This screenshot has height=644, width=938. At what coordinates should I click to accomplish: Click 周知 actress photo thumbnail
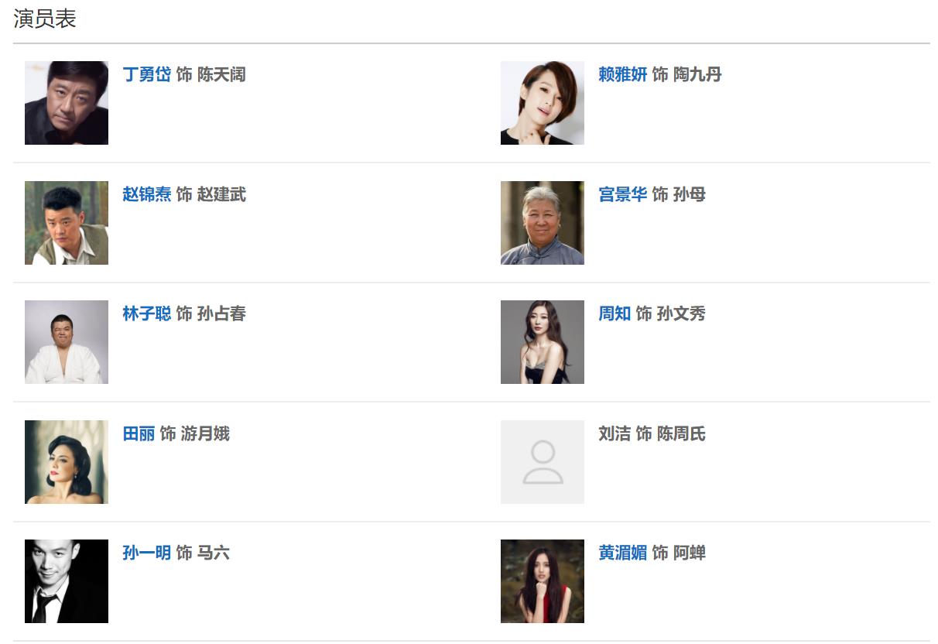(542, 342)
